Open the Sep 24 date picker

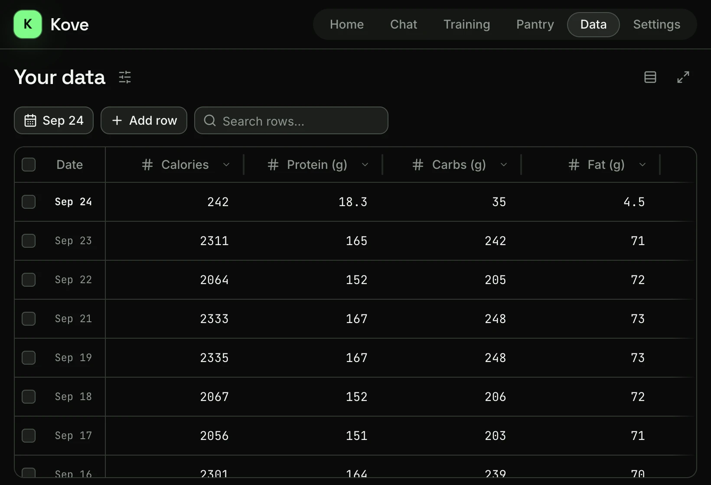pyautogui.click(x=54, y=120)
